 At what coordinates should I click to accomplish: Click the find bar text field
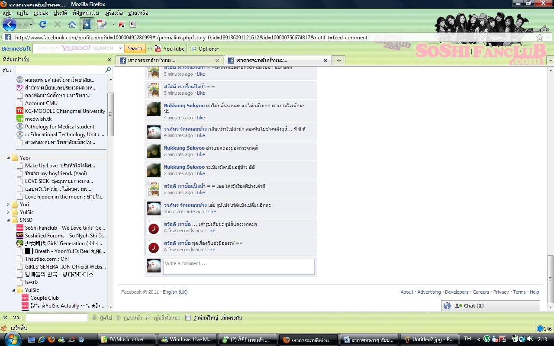(57, 317)
